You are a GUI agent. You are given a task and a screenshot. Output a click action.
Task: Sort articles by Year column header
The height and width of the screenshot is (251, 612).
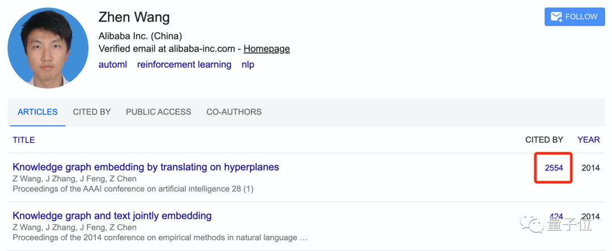pyautogui.click(x=589, y=140)
